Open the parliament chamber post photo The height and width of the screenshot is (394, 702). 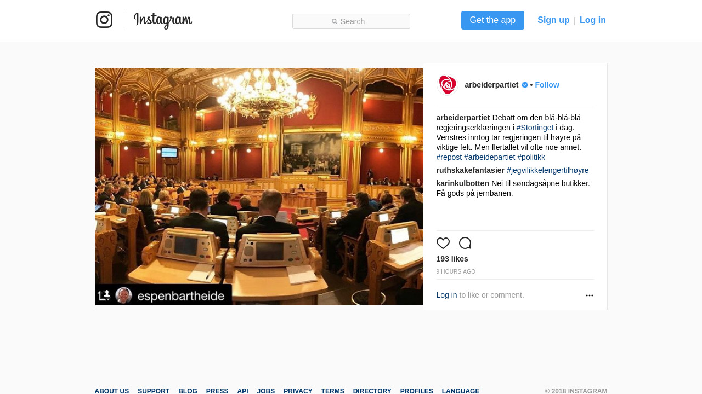[x=259, y=187]
